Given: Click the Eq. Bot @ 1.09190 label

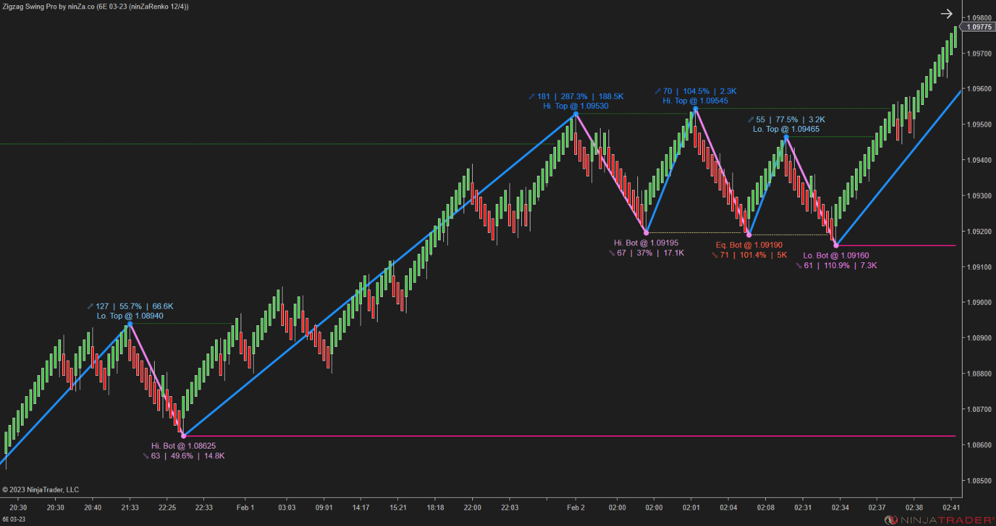Looking at the screenshot, I should tap(749, 244).
